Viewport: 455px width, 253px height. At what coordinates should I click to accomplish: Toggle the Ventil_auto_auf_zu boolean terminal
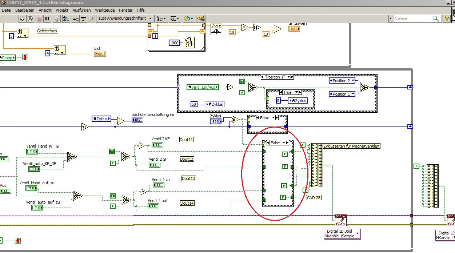coord(37,208)
